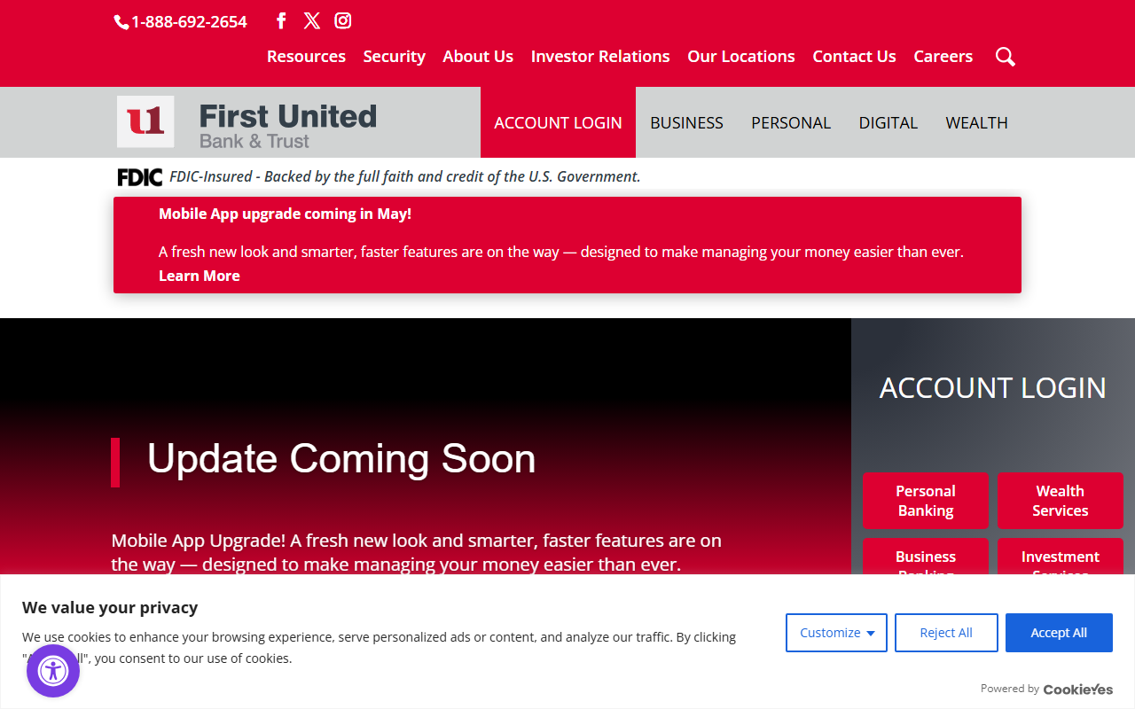Image resolution: width=1135 pixels, height=709 pixels.
Task: Expand the Customize cookie dropdown
Action: [x=836, y=633]
